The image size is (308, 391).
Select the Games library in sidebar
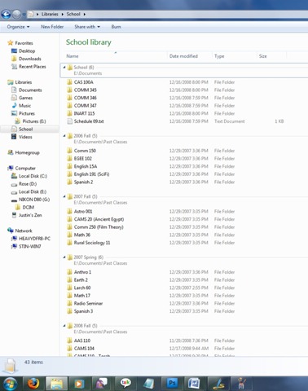(x=25, y=98)
